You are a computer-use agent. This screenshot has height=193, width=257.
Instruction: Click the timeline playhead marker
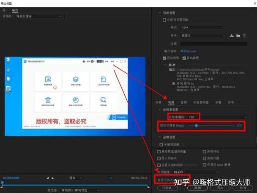click(x=2, y=183)
